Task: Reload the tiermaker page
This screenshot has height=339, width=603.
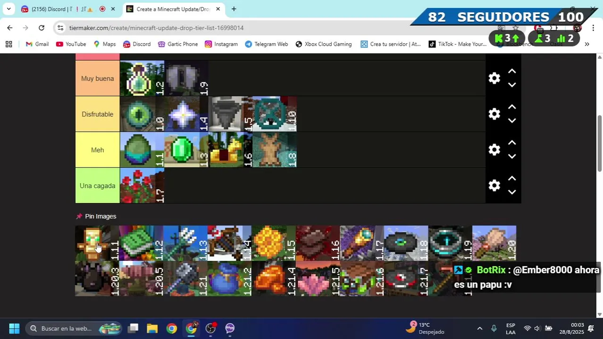Action: pos(42,28)
